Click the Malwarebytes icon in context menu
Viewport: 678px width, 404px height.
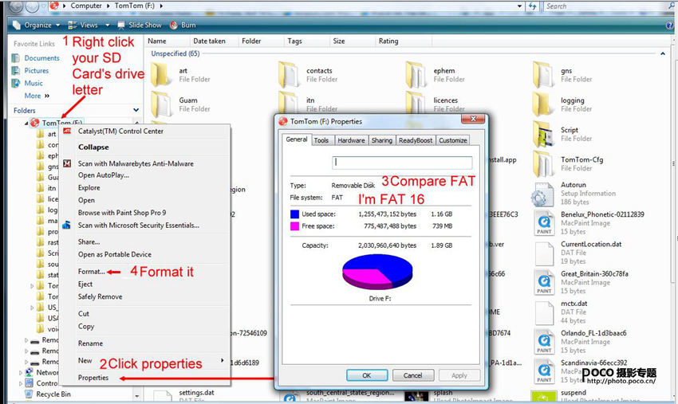(67, 163)
